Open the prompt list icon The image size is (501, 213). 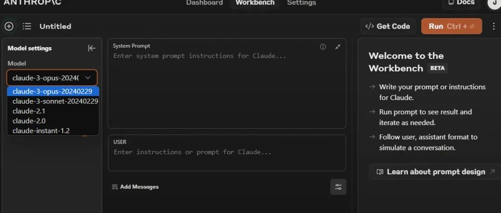click(x=27, y=26)
